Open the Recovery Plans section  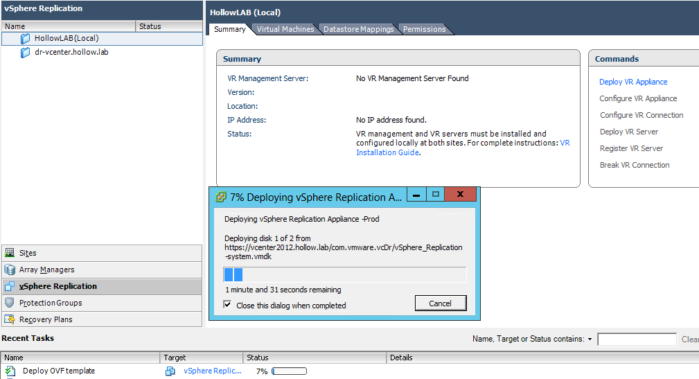(x=102, y=319)
